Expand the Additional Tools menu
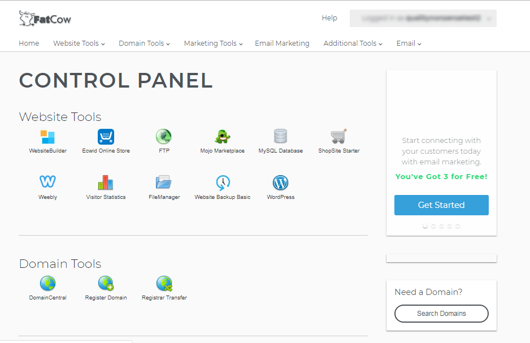The width and height of the screenshot is (530, 343). click(353, 43)
